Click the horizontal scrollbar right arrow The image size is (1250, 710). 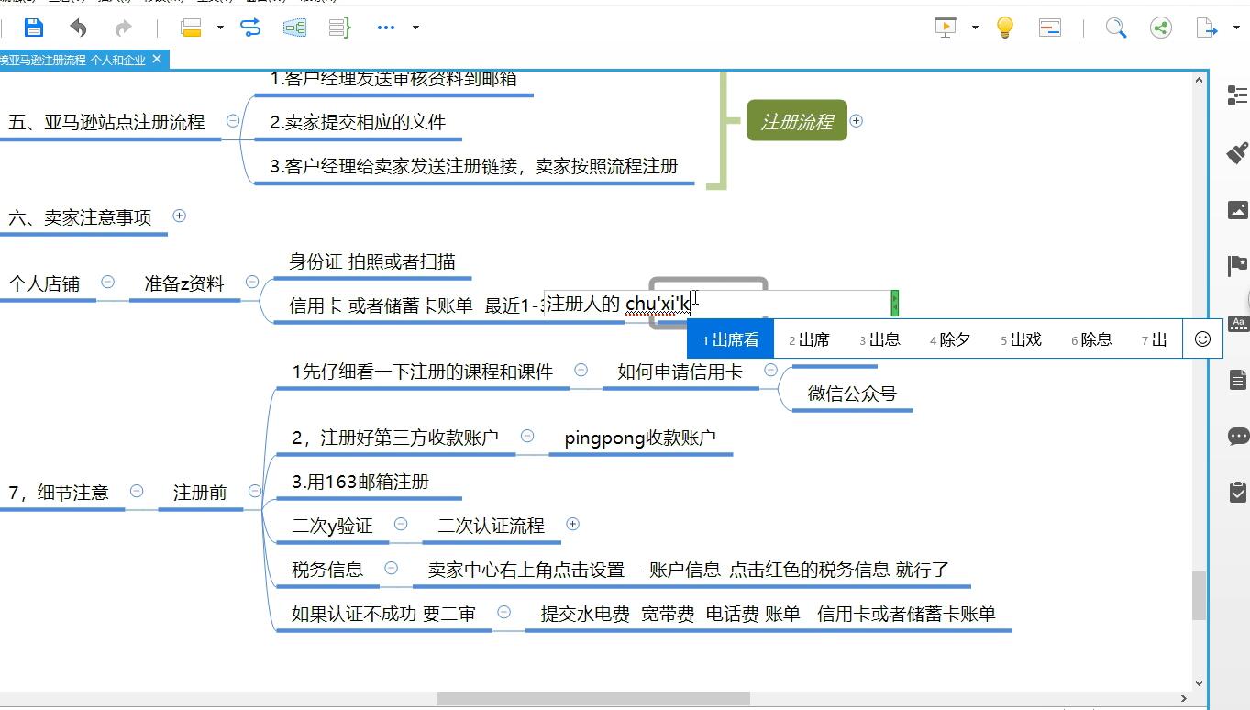tap(1184, 698)
